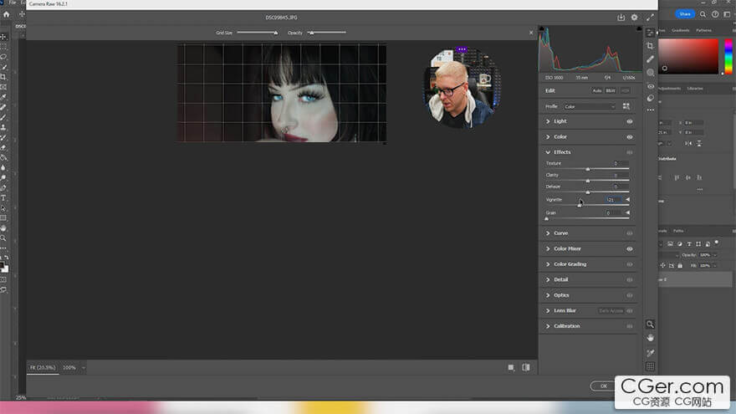Expand the Curve panel
This screenshot has width=736, height=414.
point(560,233)
